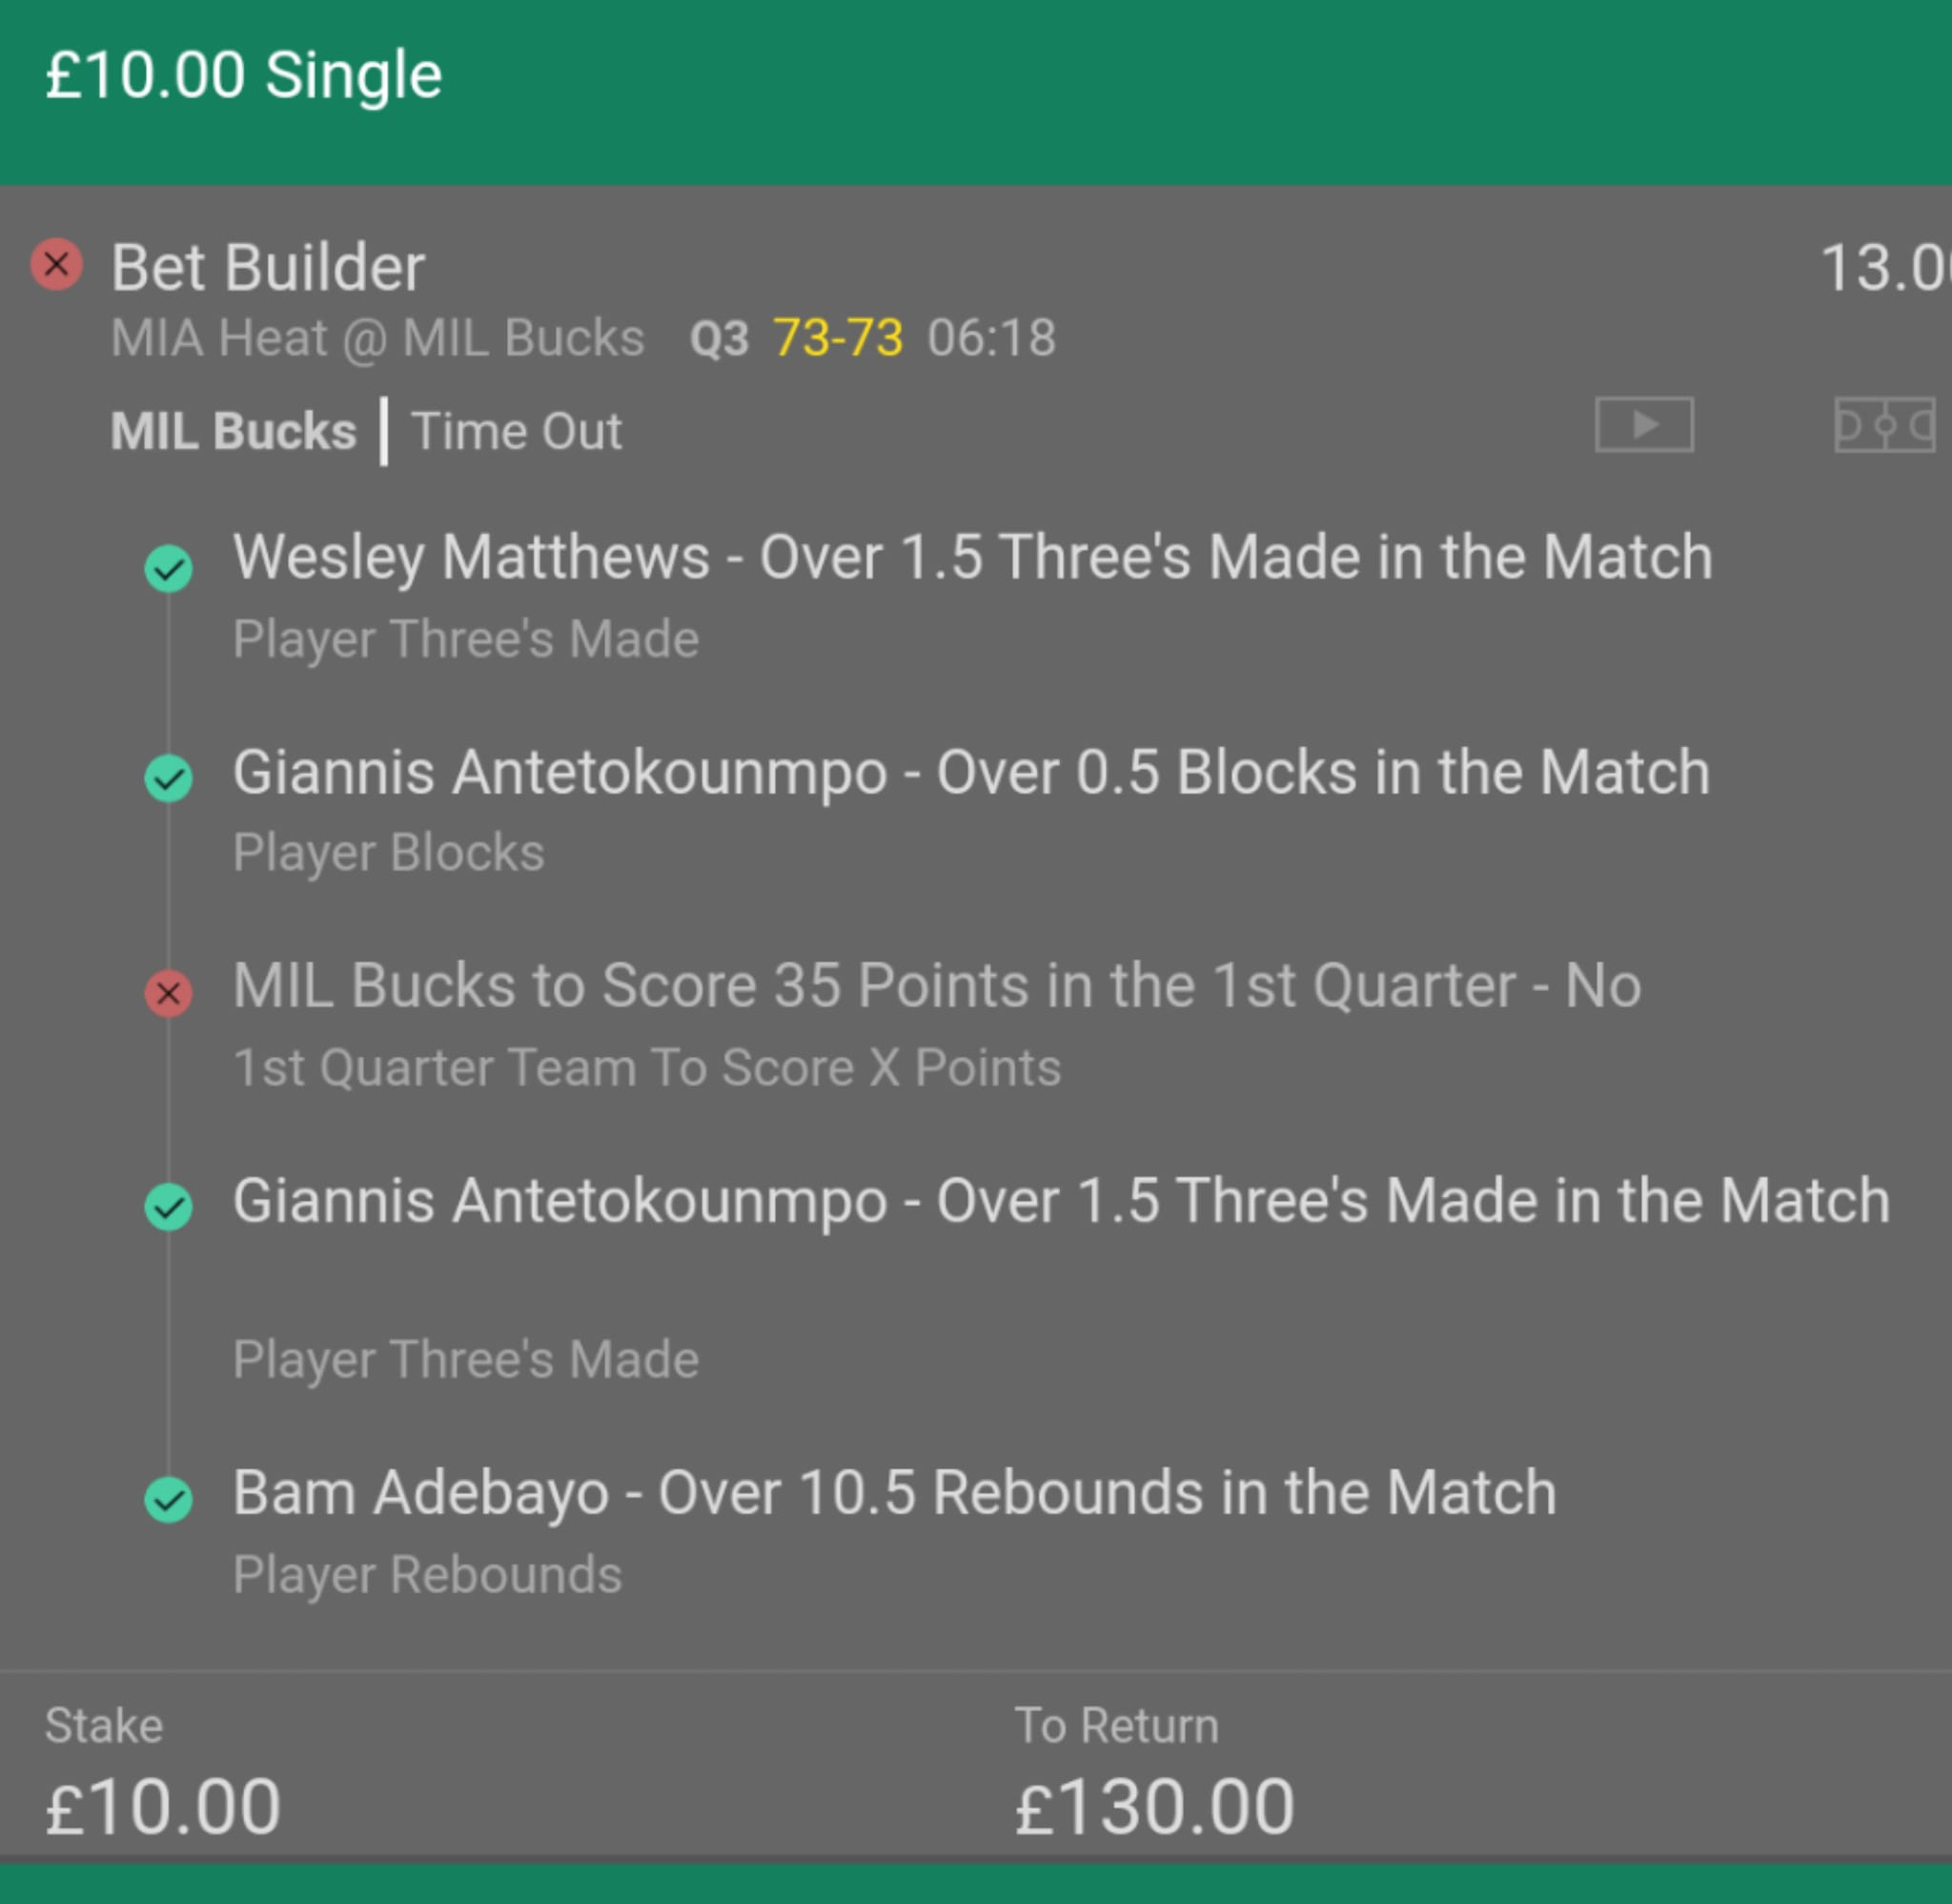Open the match court tracker icon

(1884, 426)
